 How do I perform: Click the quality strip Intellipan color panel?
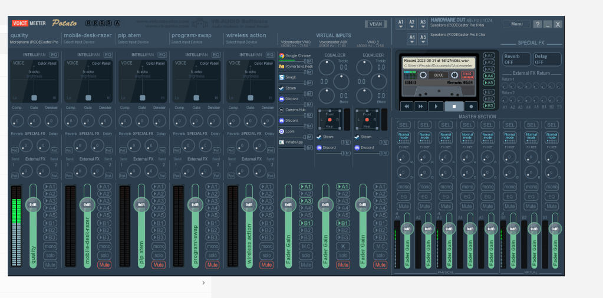[x=34, y=81]
